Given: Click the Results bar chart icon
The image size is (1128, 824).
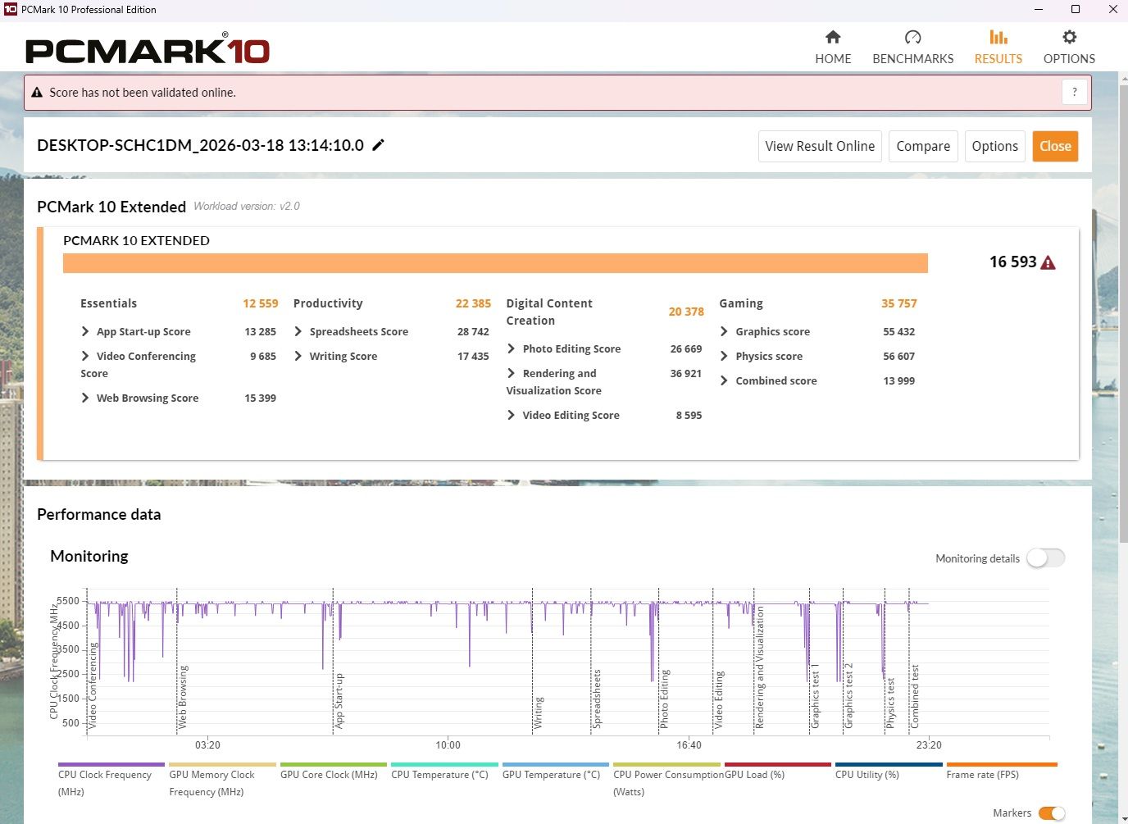Looking at the screenshot, I should click(998, 38).
